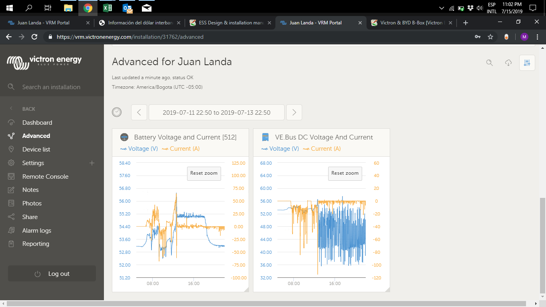
Task: Click the Advanced graph nodes icon
Action: 11,136
